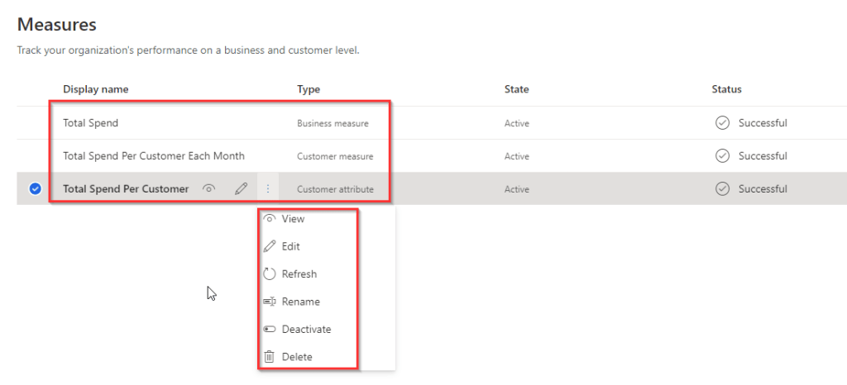Click the eye icon next to View in menu
The height and width of the screenshot is (385, 847).
tap(269, 219)
